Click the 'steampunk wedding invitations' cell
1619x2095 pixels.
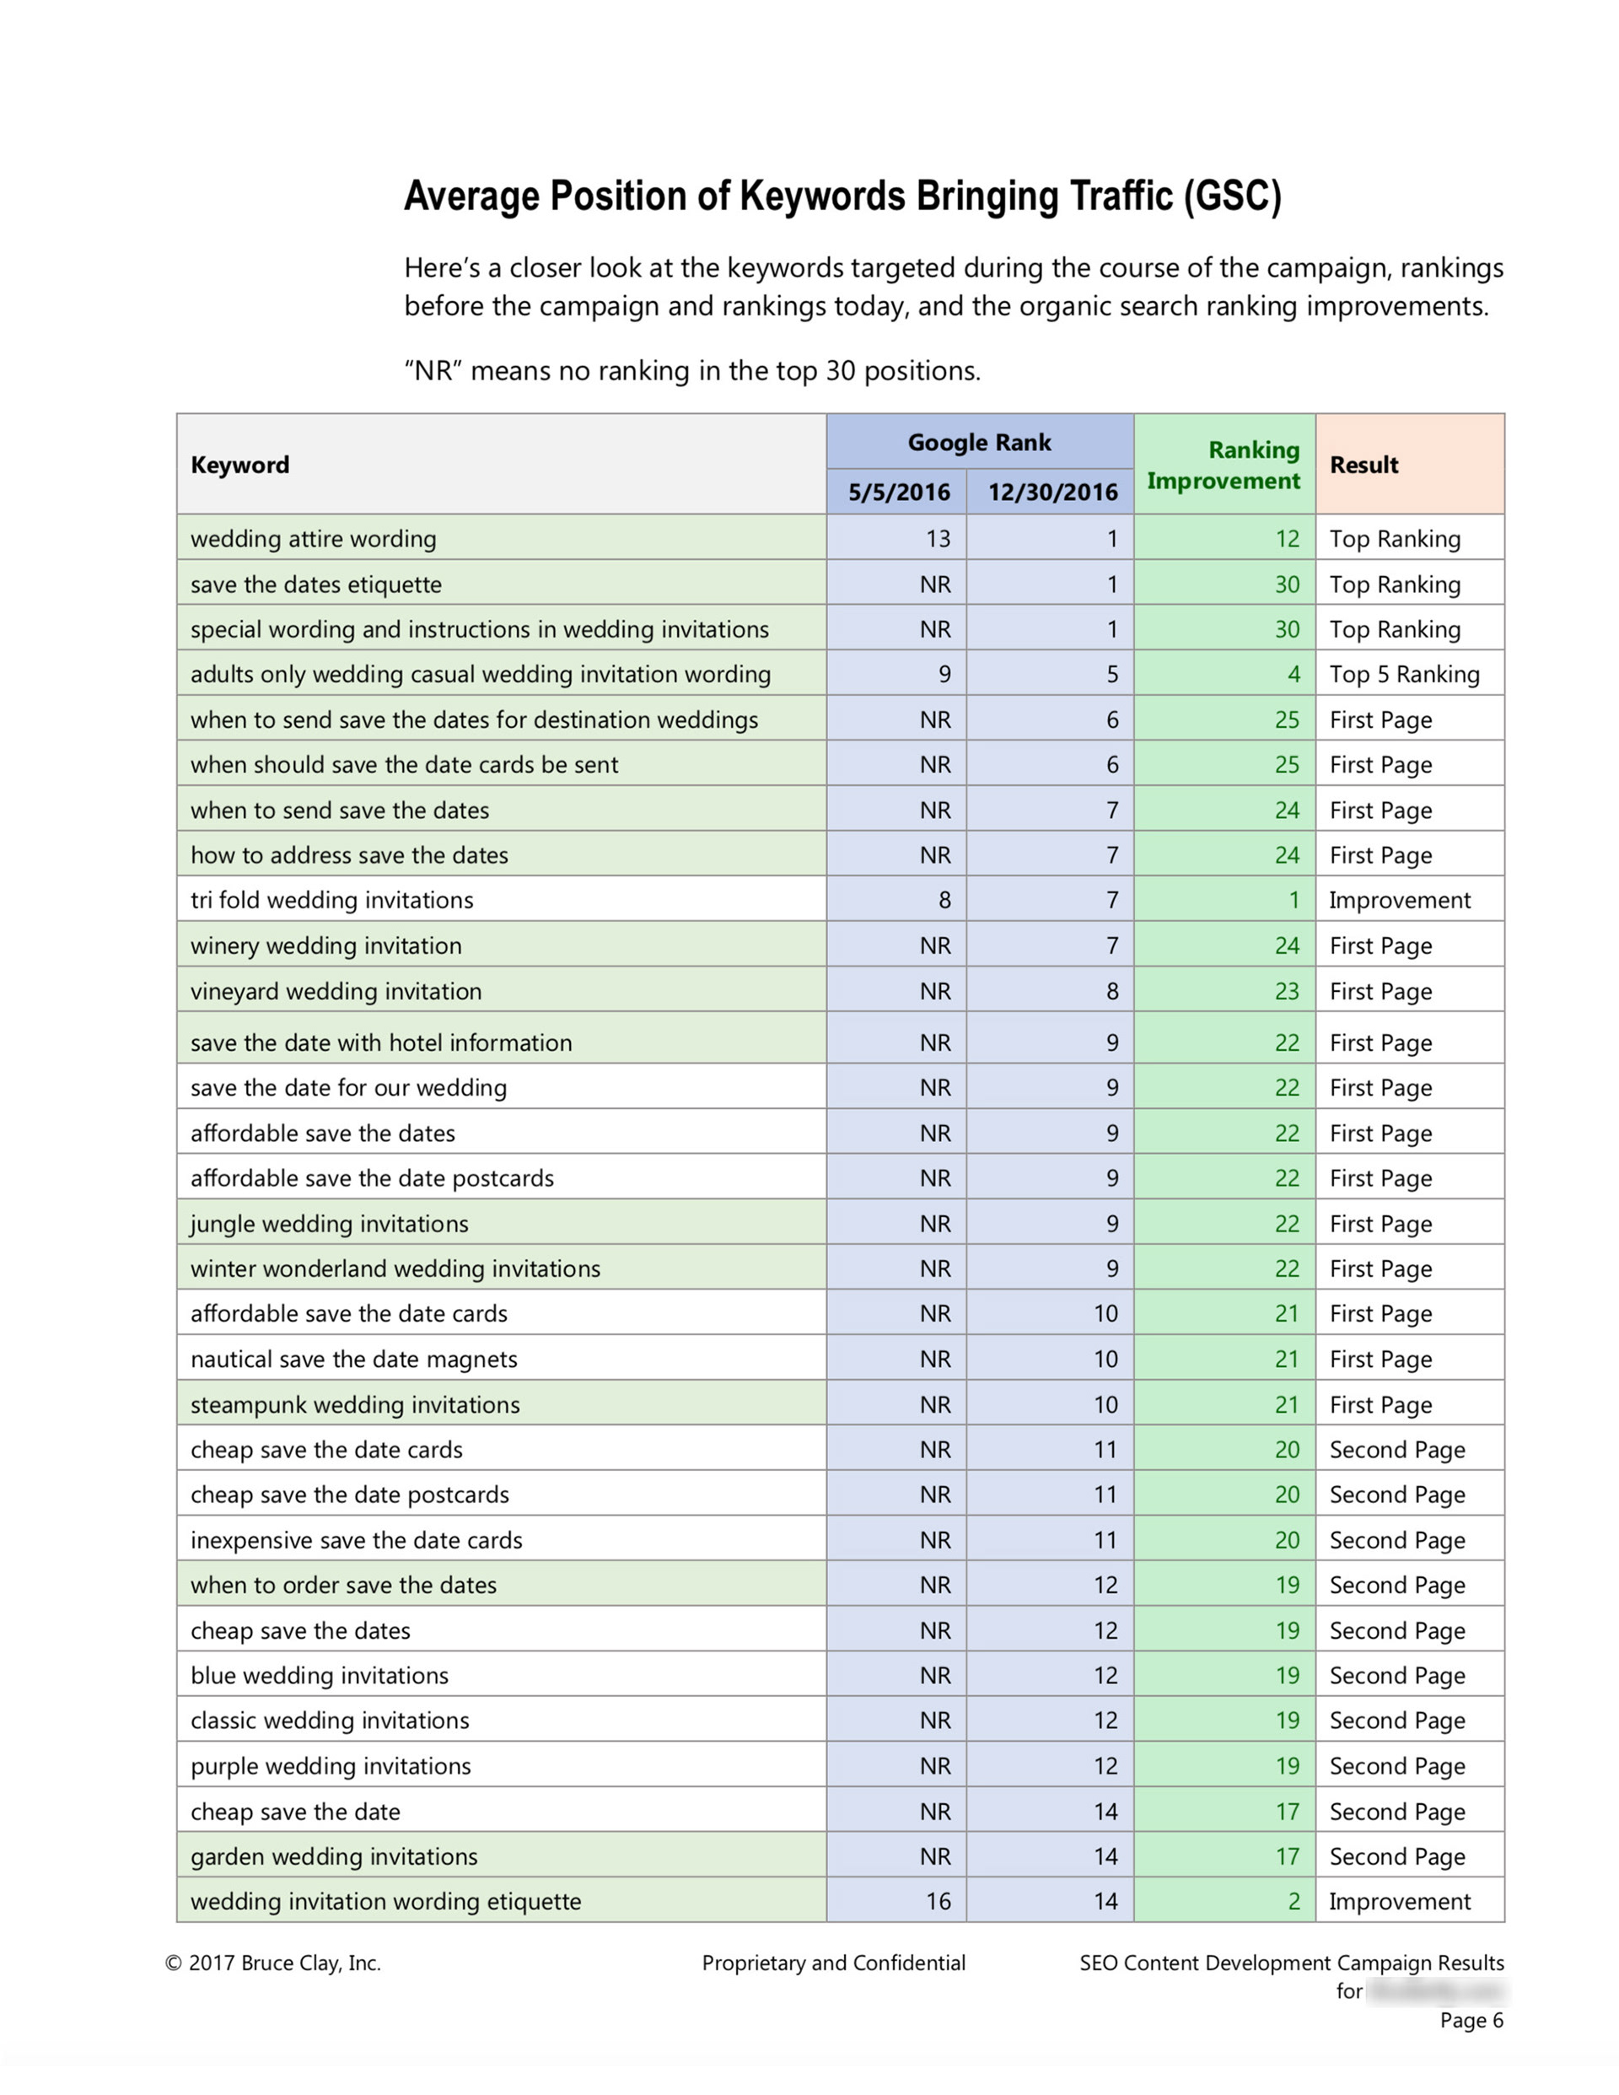point(355,1404)
